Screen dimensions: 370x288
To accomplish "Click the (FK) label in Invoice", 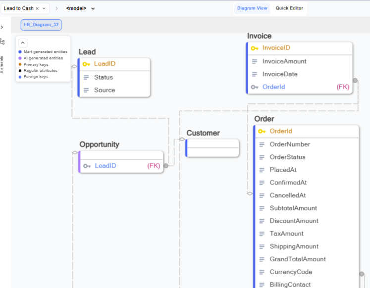I will click(343, 87).
